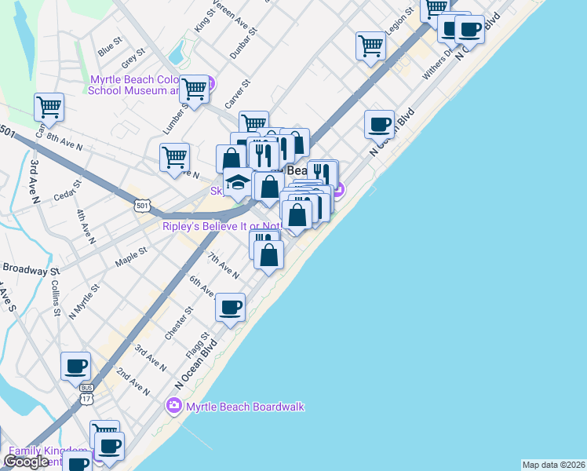The image size is (587, 471).
Task: Click the lone coffee cup marker on upper N Ocean Blvd
Action: coord(379,125)
